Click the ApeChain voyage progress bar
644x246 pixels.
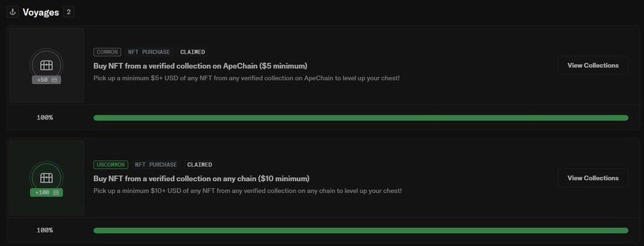pyautogui.click(x=361, y=118)
